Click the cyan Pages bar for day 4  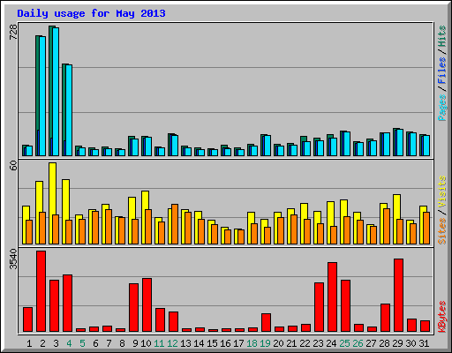tap(69, 110)
